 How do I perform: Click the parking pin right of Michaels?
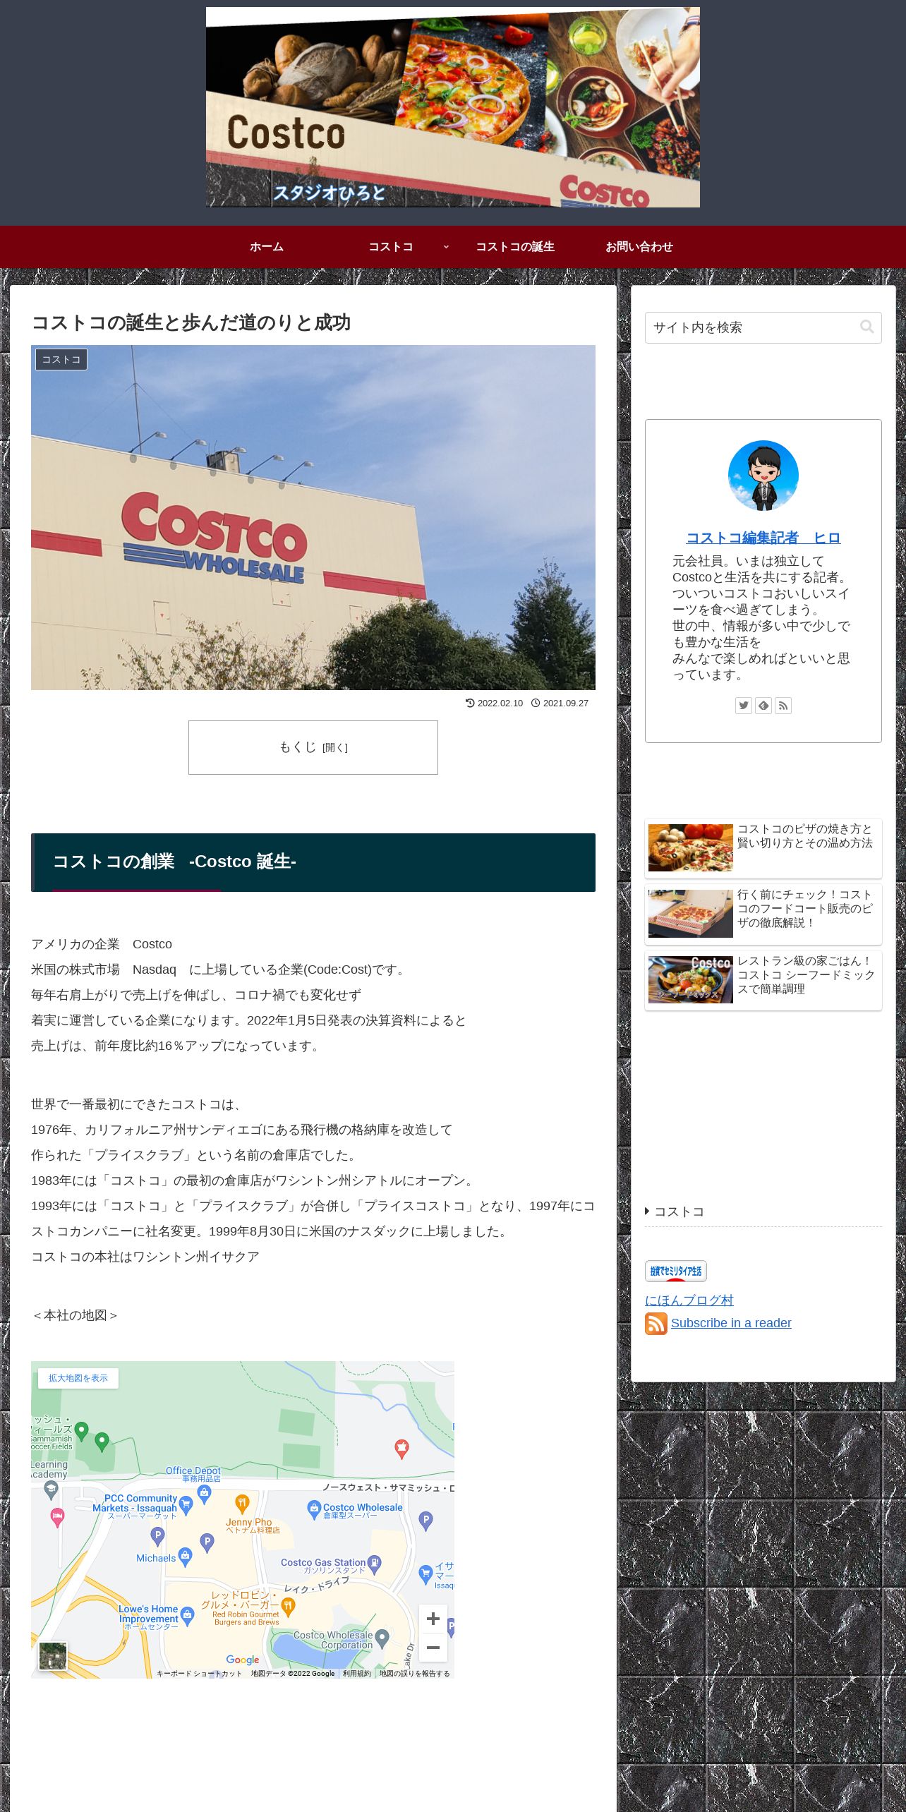click(x=207, y=1542)
